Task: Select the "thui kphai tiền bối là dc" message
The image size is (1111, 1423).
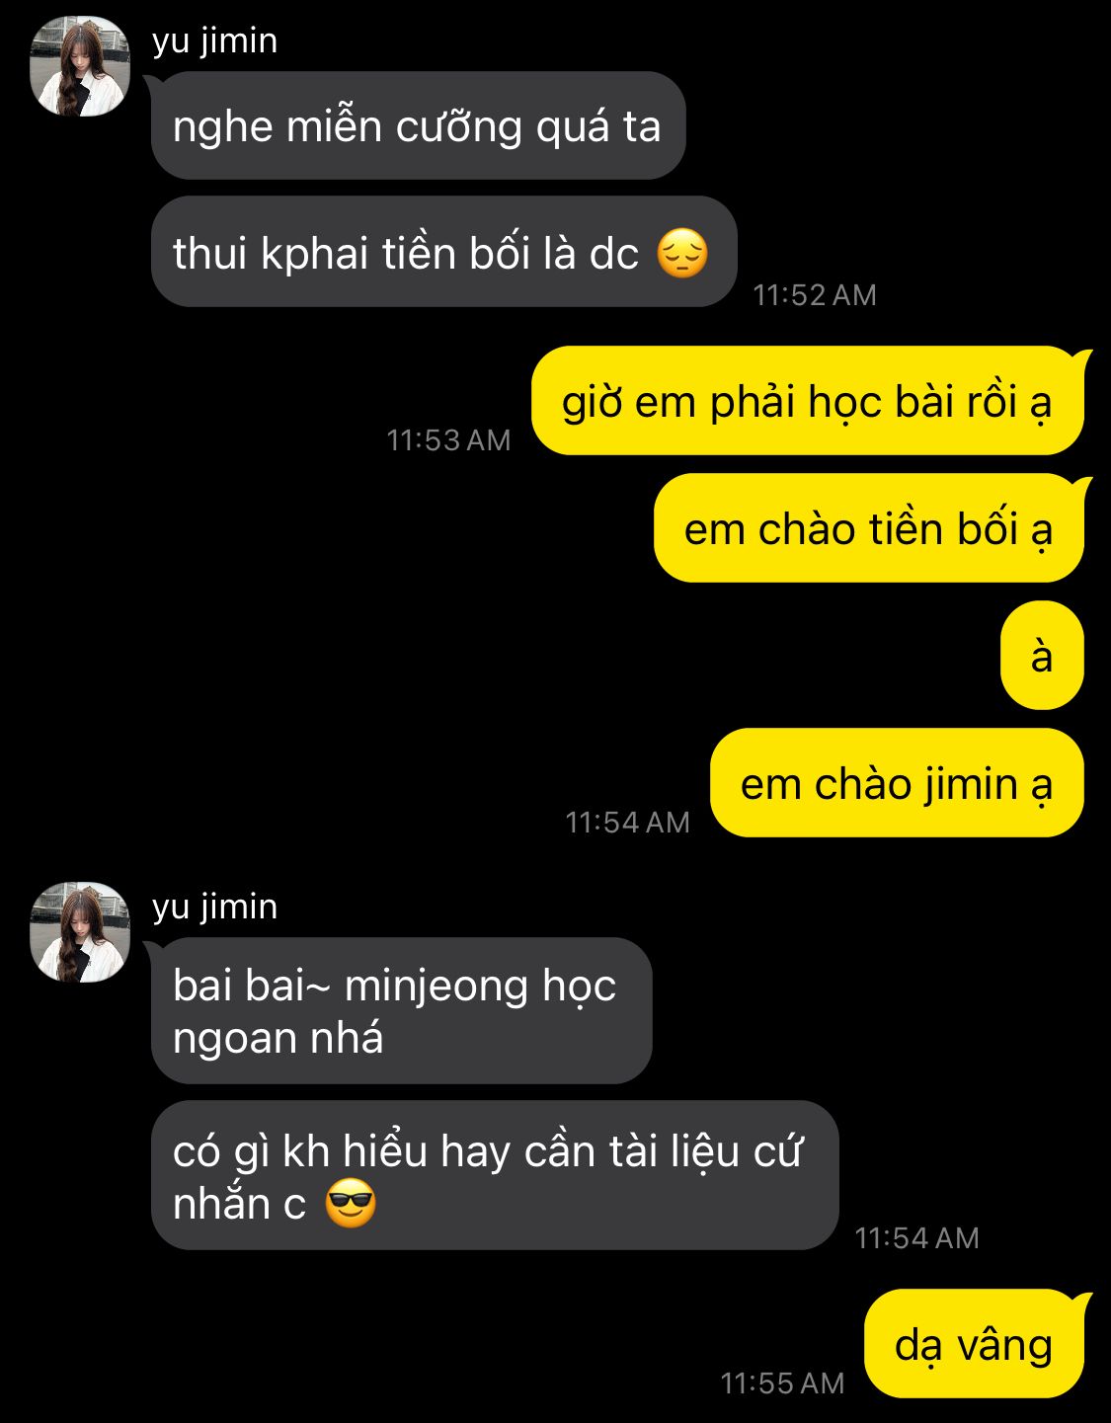Action: tap(443, 252)
